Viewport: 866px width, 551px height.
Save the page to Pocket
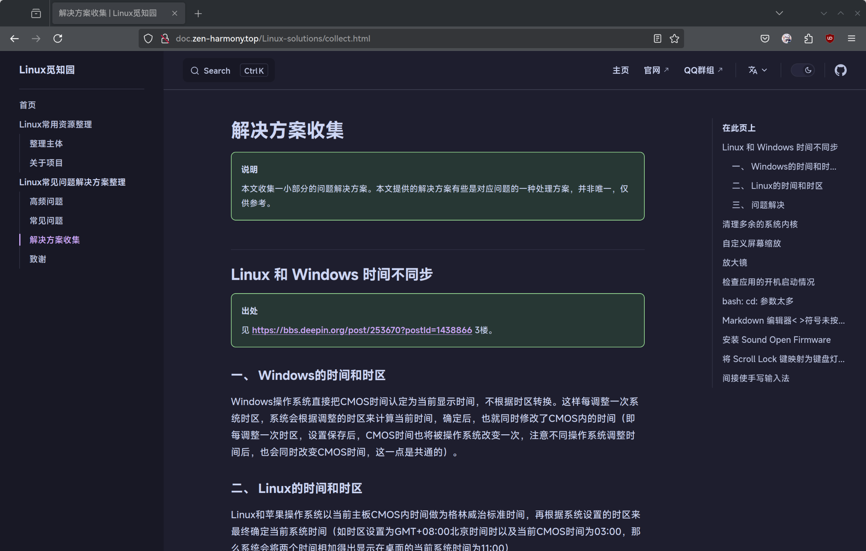click(765, 38)
